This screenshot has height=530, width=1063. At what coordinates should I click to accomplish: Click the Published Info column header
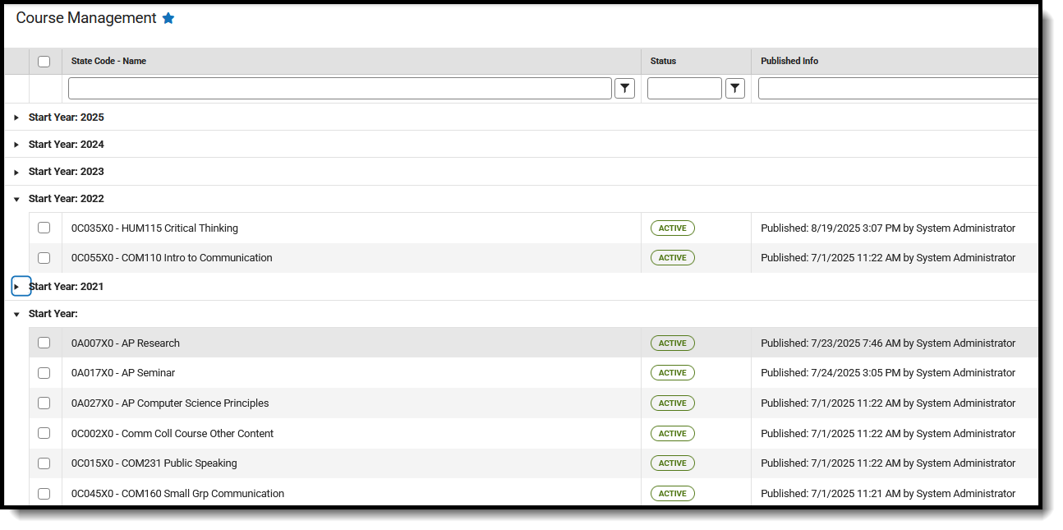coord(789,61)
